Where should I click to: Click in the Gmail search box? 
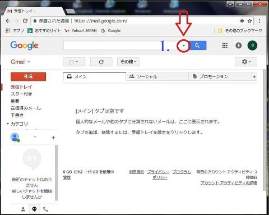[119, 45]
